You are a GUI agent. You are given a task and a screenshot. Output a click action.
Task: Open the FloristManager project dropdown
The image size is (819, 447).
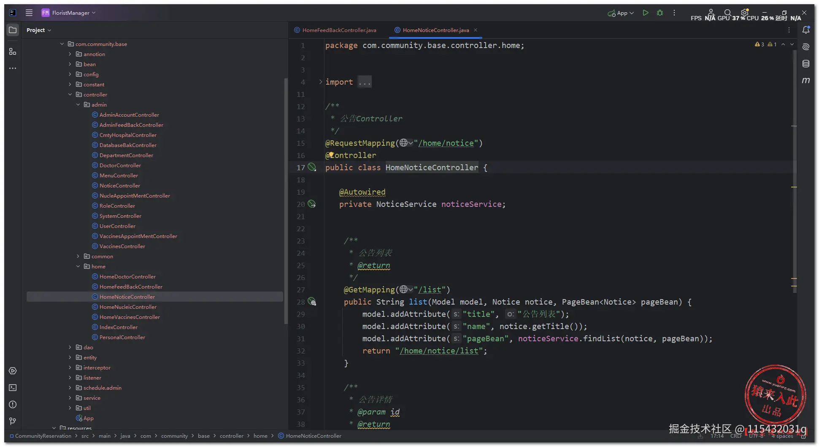(x=68, y=13)
